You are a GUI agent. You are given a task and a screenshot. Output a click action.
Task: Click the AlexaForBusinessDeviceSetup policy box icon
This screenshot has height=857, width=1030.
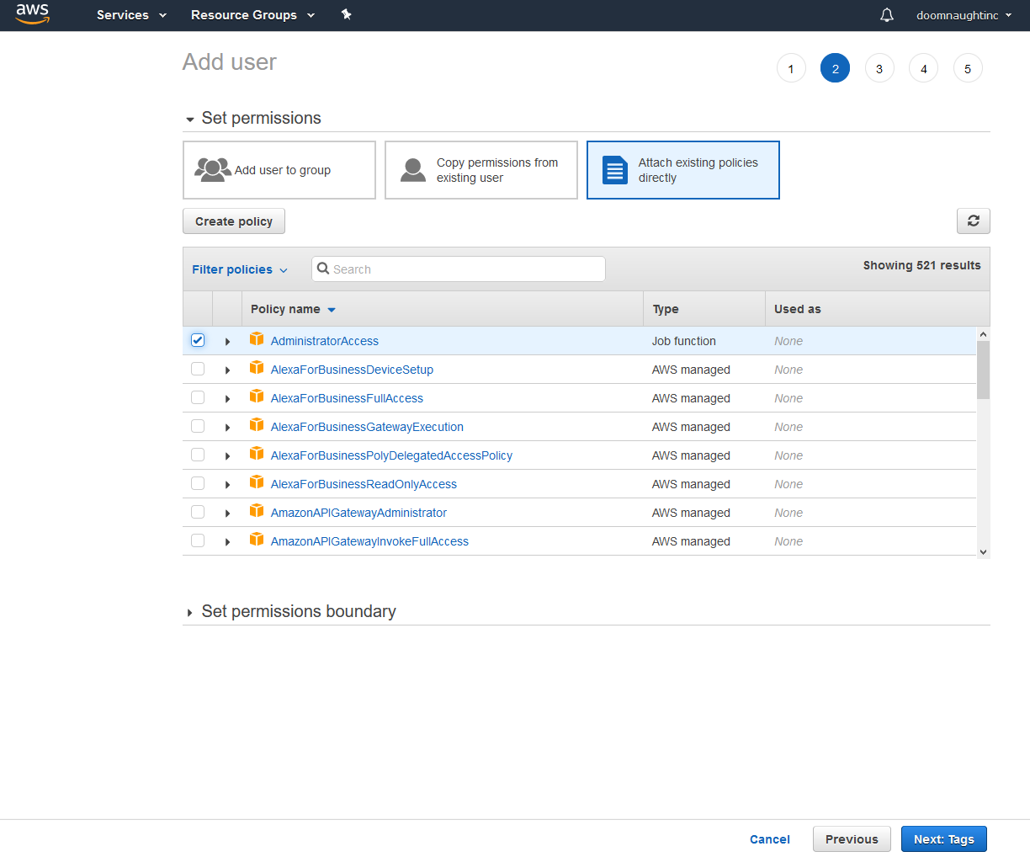click(257, 368)
